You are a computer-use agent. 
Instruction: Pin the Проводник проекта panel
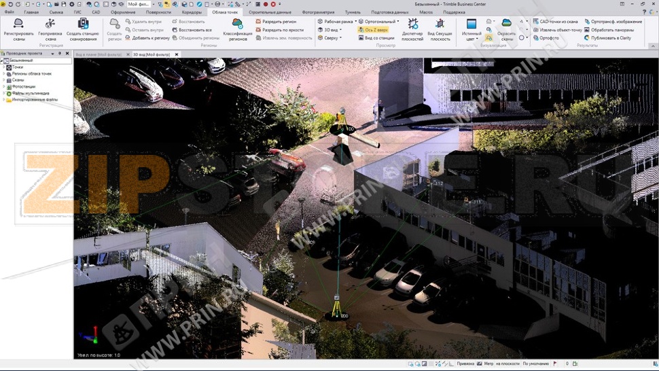pos(60,54)
